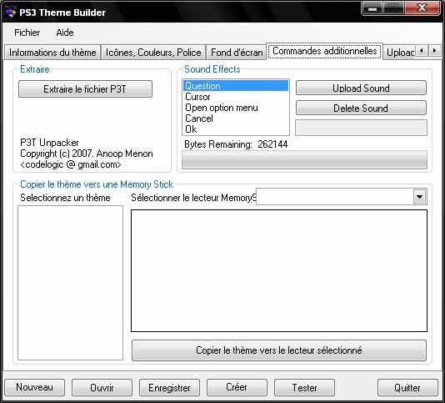Click the Tester button
This screenshot has height=403, width=445.
tap(304, 387)
